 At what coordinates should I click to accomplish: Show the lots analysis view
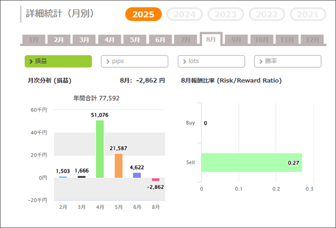click(211, 61)
